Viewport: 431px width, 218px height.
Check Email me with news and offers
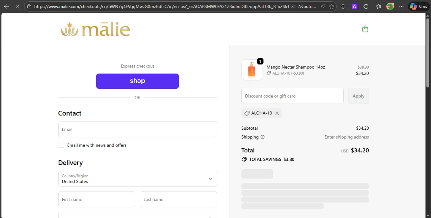[61, 145]
